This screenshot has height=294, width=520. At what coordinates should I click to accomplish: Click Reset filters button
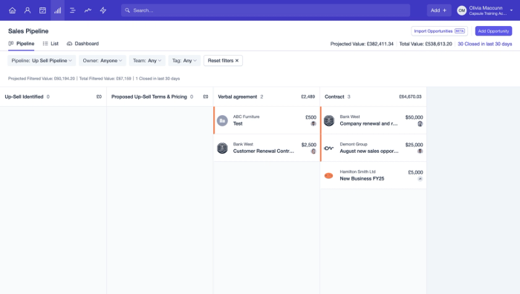click(x=223, y=61)
